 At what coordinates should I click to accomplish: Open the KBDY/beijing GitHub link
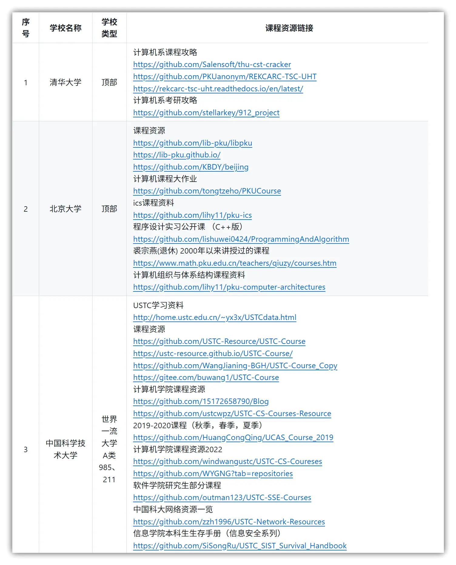191,167
